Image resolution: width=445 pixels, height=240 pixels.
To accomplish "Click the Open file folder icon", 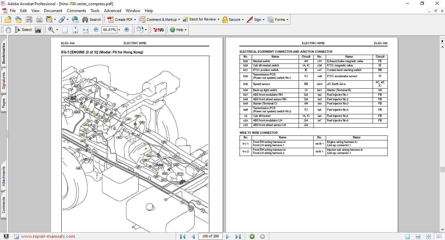I will (x=8, y=20).
